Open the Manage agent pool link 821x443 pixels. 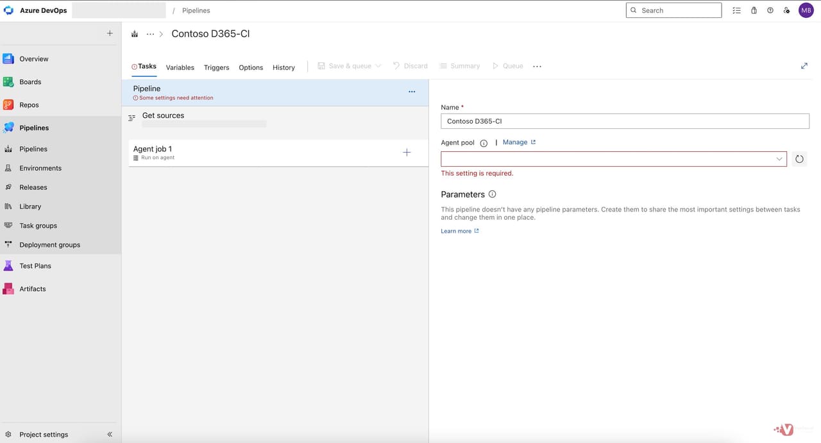[x=519, y=142]
